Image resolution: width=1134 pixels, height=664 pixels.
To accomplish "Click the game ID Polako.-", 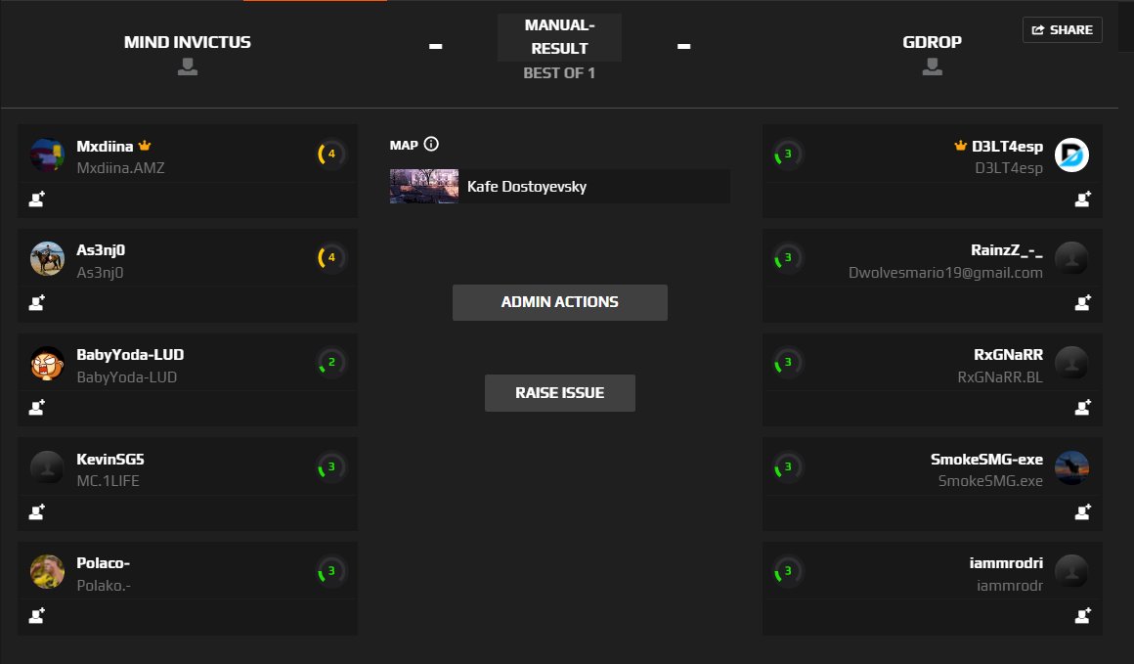I will 104,585.
